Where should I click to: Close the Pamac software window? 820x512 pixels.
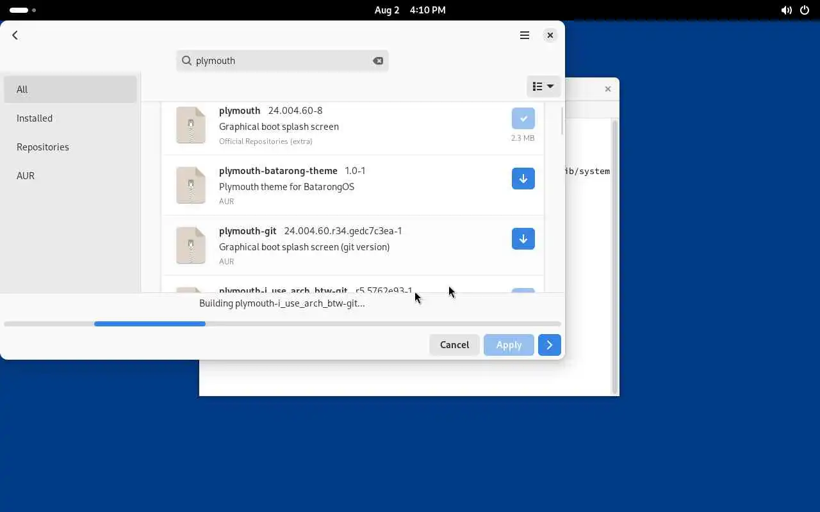pos(550,35)
